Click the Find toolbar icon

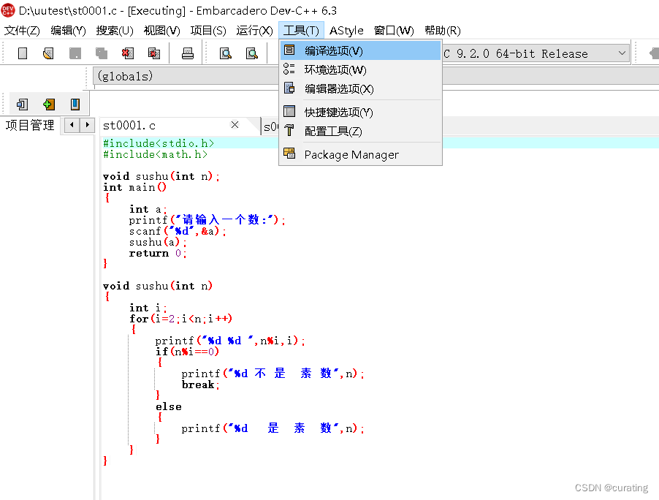click(226, 53)
